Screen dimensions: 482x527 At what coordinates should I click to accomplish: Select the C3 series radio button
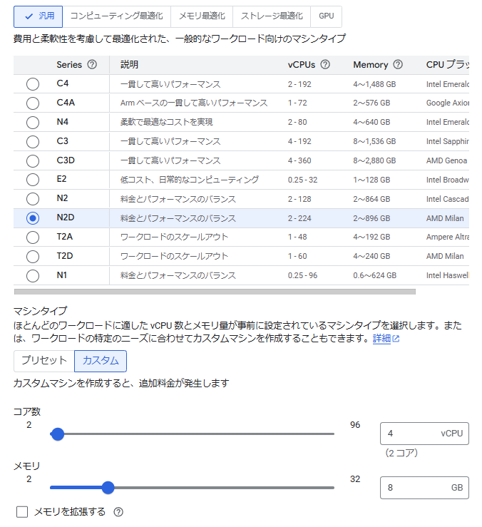point(33,141)
